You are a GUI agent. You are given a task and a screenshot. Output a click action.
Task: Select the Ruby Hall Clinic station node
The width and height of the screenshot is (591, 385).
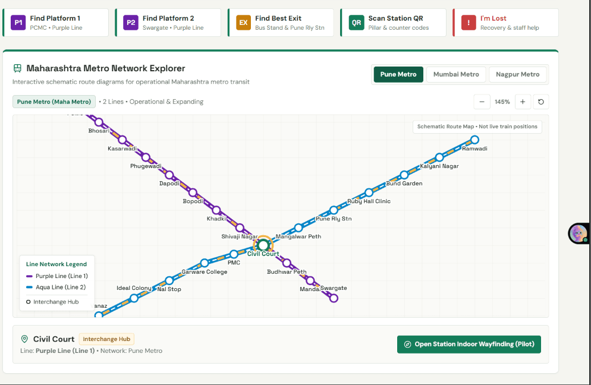(369, 192)
